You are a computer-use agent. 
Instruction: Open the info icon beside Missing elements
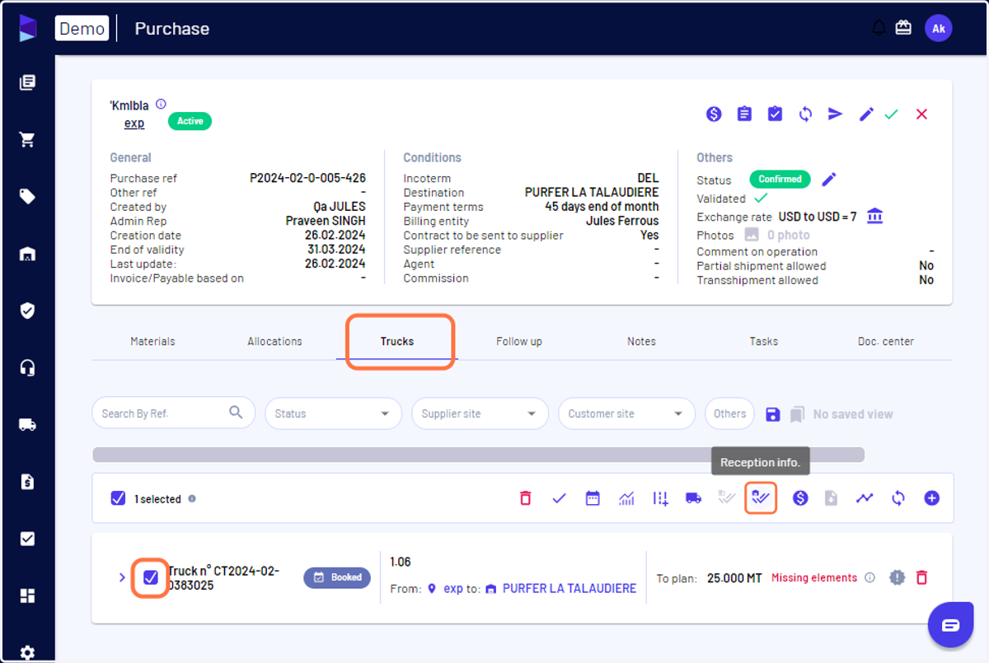click(869, 577)
